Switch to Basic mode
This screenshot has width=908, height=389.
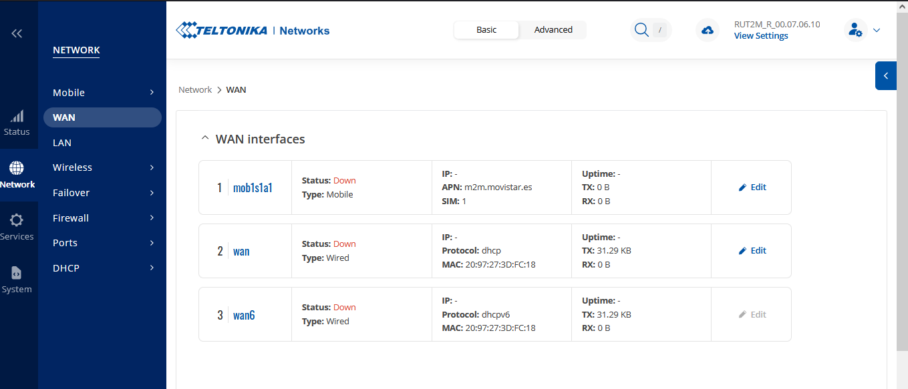pyautogui.click(x=486, y=30)
